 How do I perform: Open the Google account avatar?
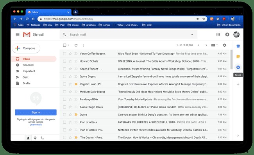(236, 34)
